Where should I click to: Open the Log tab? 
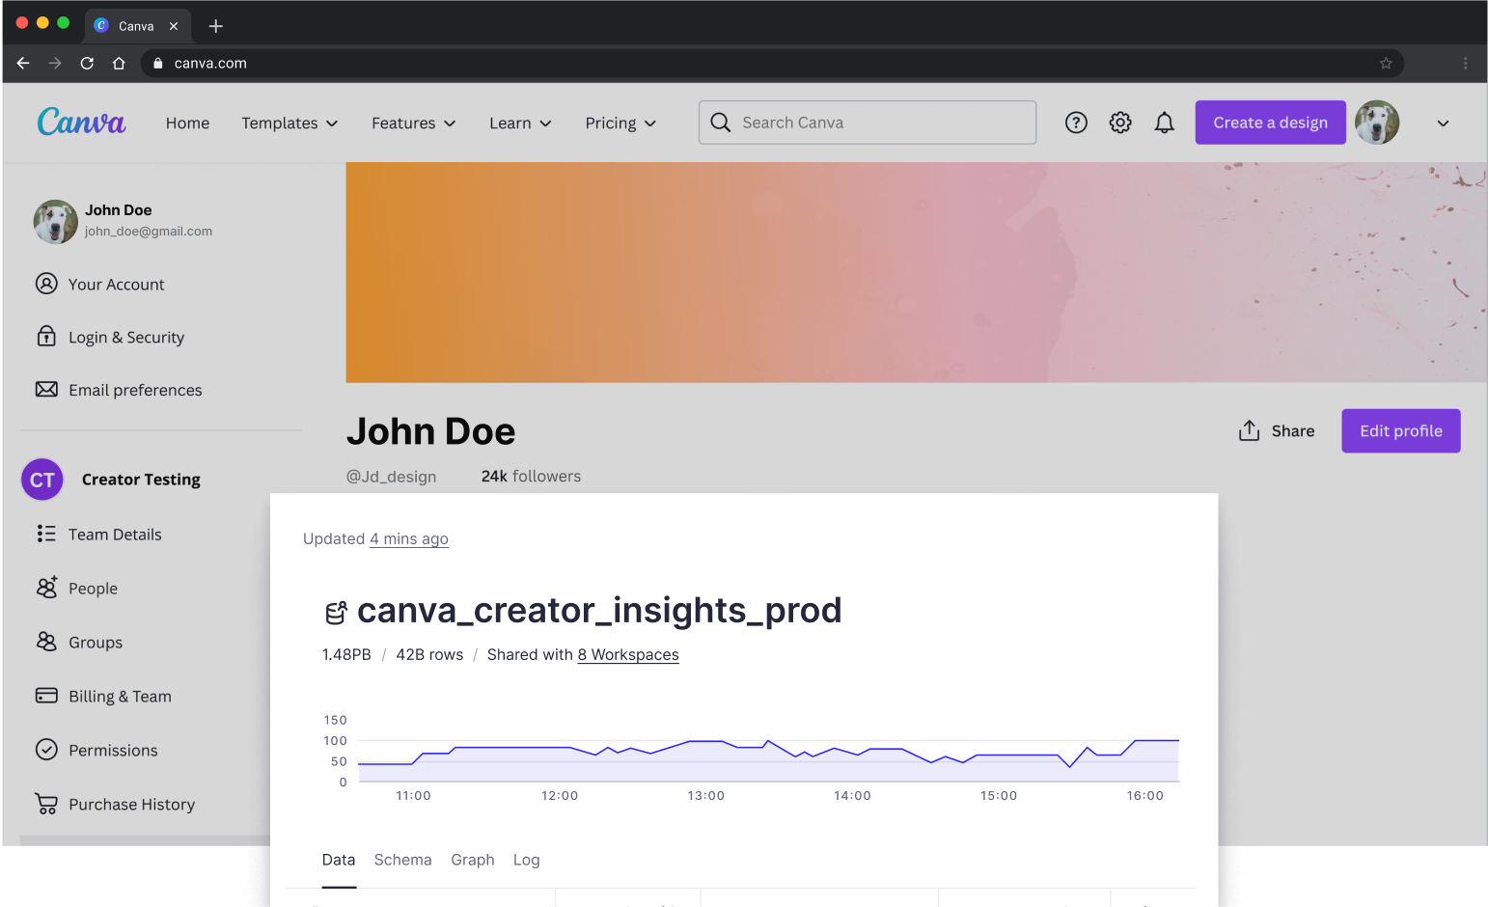(x=526, y=860)
